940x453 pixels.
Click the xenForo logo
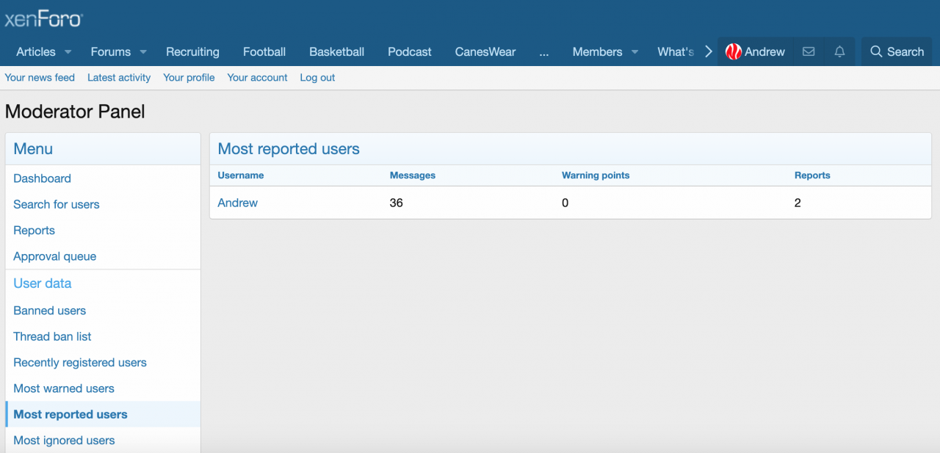click(43, 18)
